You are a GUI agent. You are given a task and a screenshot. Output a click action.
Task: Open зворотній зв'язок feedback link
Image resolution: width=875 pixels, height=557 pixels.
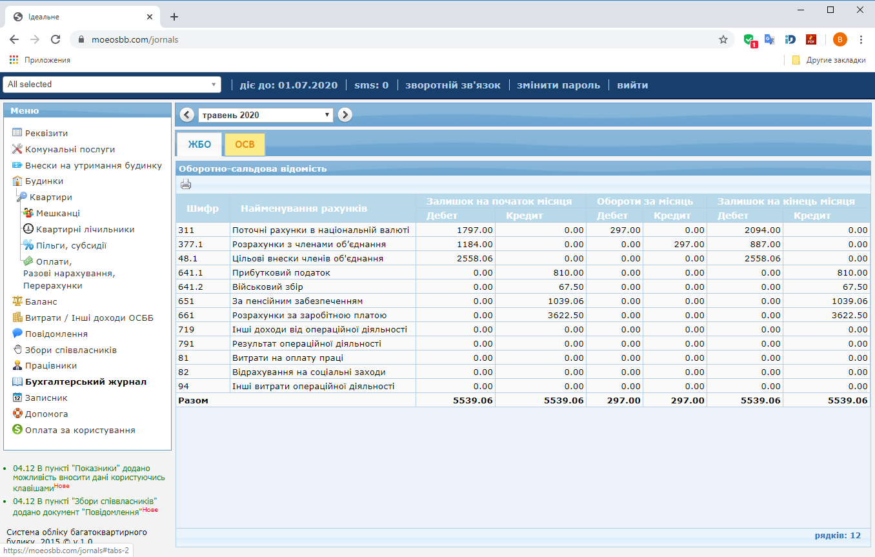click(x=453, y=85)
